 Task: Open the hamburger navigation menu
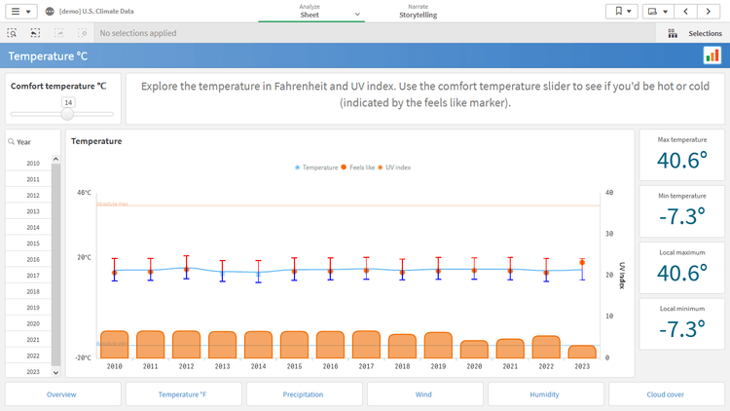coord(20,12)
